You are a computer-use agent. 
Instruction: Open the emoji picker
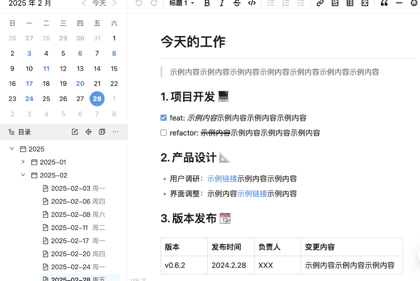click(414, 3)
